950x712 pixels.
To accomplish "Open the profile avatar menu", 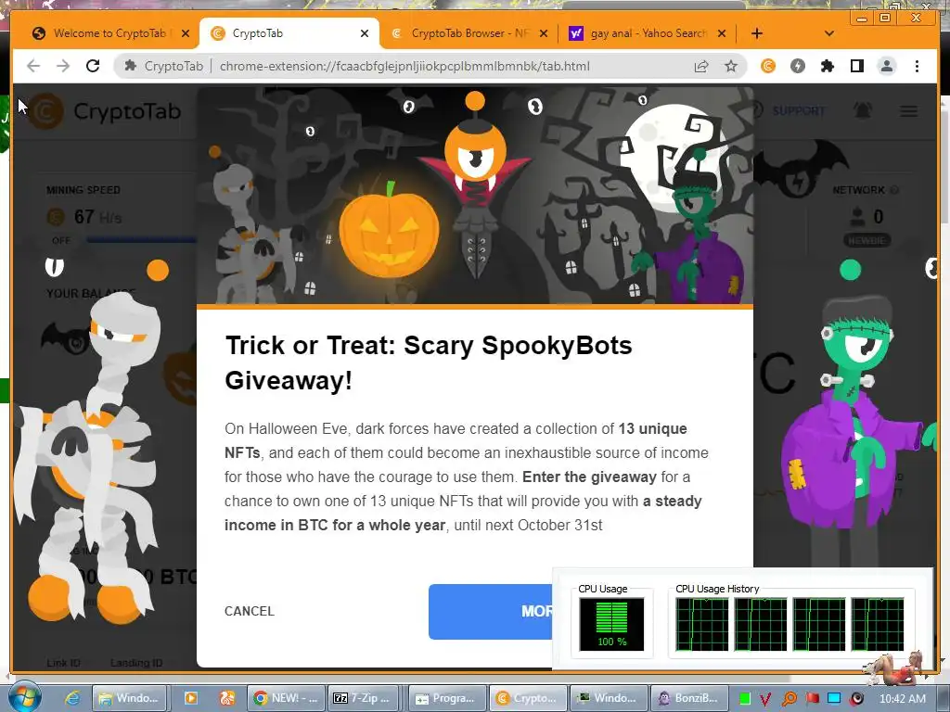I will click(886, 66).
